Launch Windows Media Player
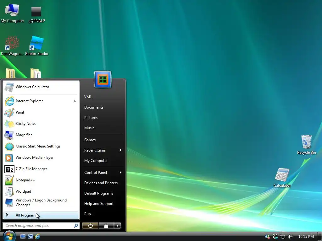322x241 pixels. (x=41, y=158)
